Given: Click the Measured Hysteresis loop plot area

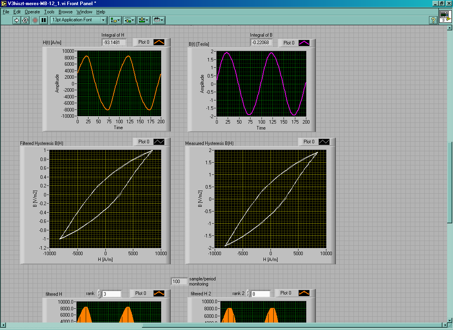Looking at the screenshot, I should click(271, 199).
